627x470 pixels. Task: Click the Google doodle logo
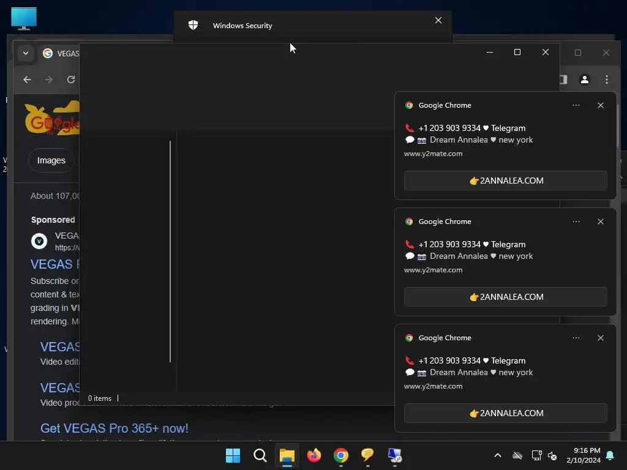[52, 118]
